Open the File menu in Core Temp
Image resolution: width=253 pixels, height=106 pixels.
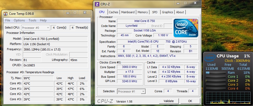pyautogui.click(x=8, y=20)
